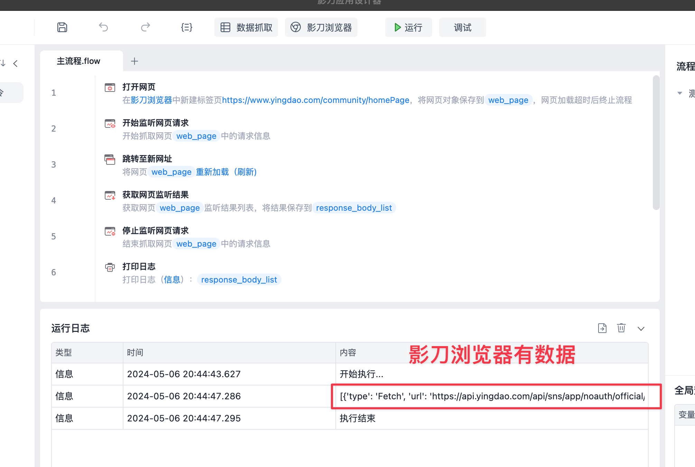Click the yingdao community homepage URL link
Screen dimensions: 695x467
(x=316, y=100)
